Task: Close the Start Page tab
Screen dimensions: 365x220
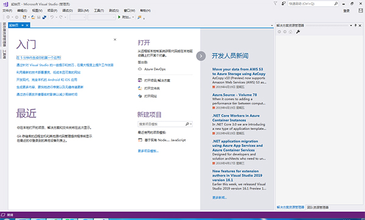Action: pos(27,25)
